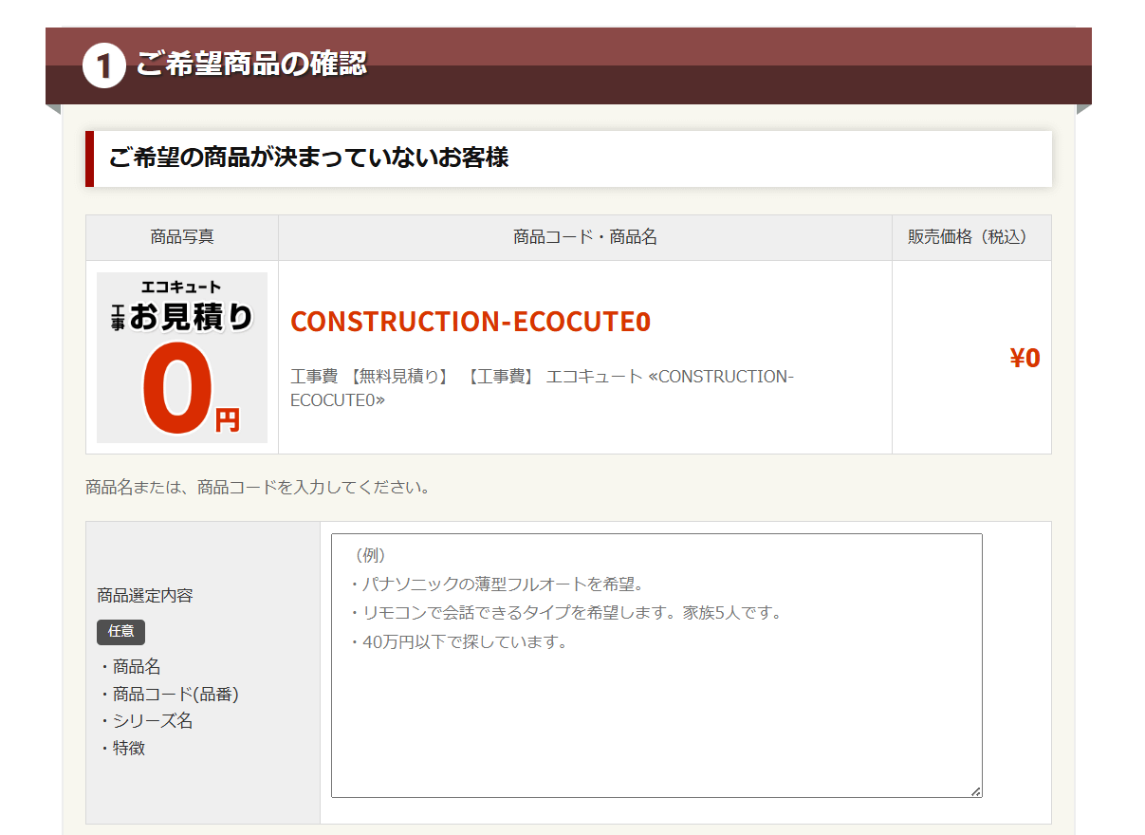The height and width of the screenshot is (835, 1145).
Task: Click the step 1 circle number badge
Action: [104, 66]
